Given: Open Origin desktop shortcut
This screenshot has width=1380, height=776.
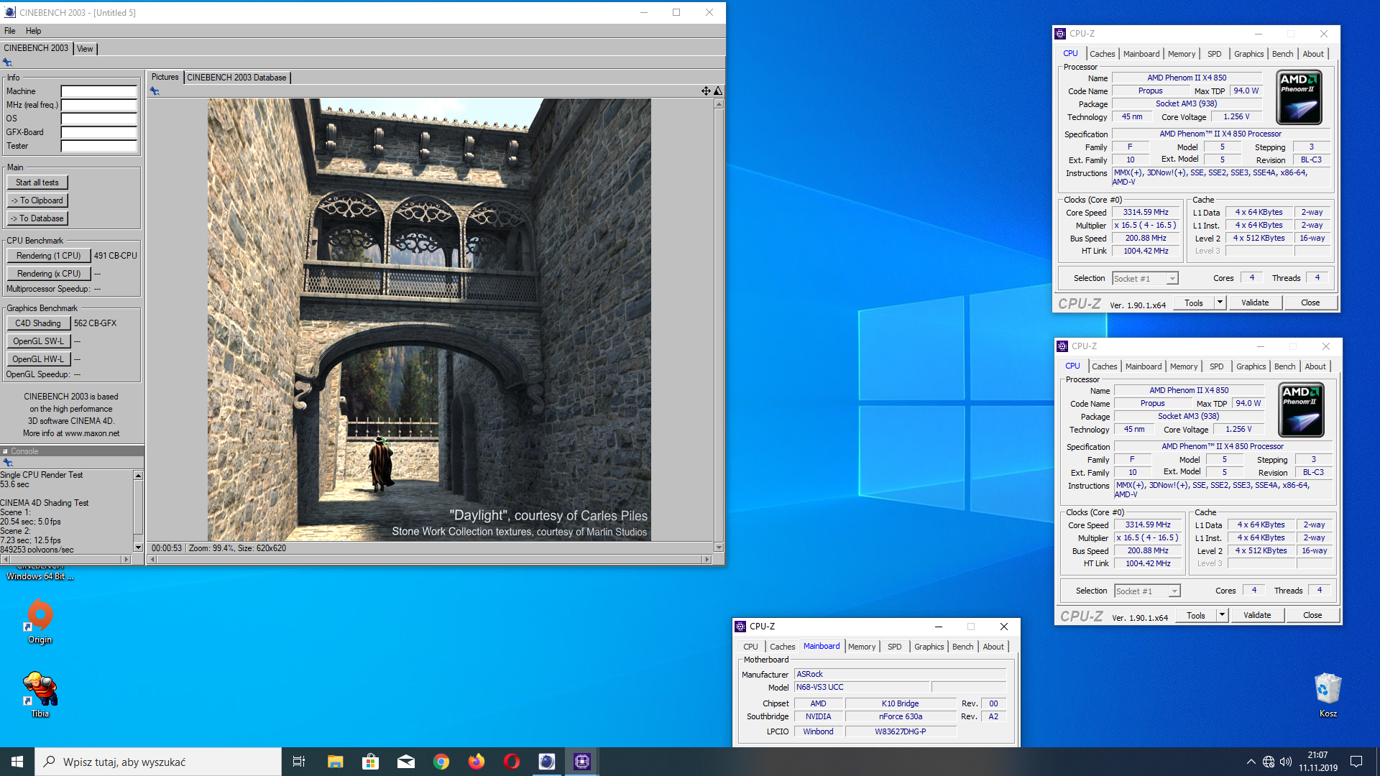Looking at the screenshot, I should (40, 622).
